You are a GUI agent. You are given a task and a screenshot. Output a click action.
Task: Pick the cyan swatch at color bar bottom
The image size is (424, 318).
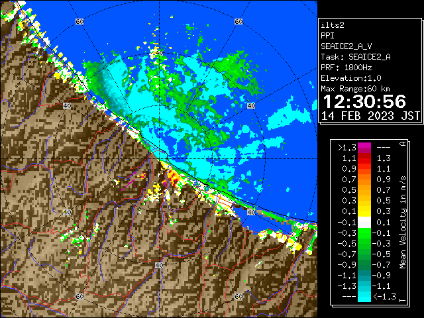[364, 295]
